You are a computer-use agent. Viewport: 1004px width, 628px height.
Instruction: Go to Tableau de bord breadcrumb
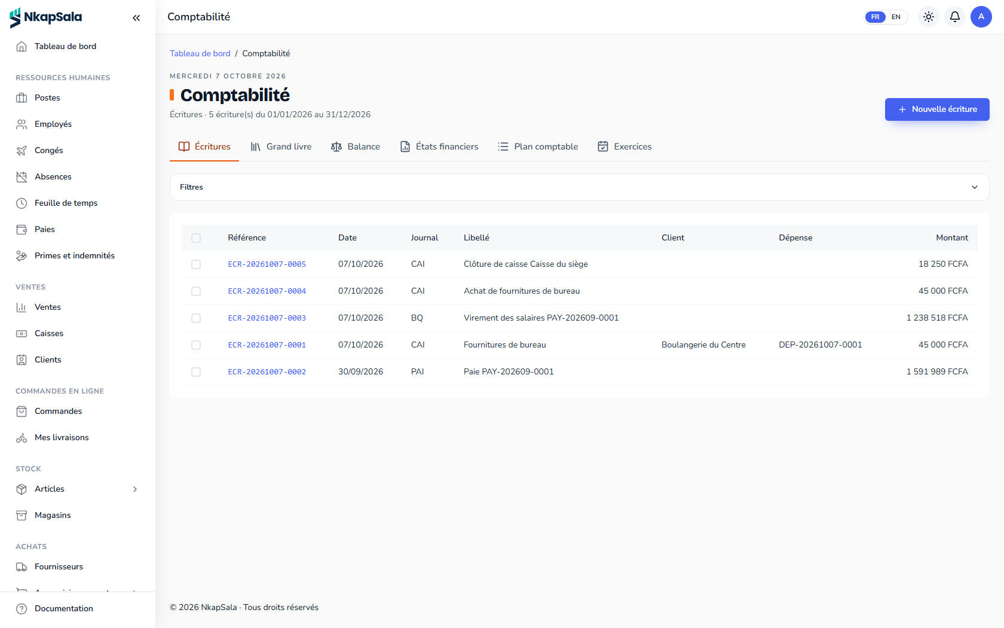click(x=200, y=53)
